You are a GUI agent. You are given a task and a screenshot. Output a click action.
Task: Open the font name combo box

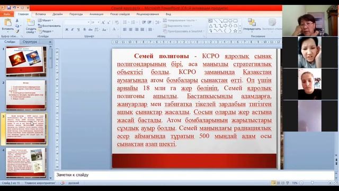click(77, 22)
